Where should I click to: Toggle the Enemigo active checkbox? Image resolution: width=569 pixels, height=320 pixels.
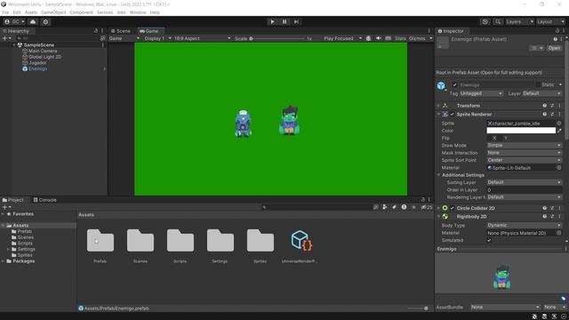454,85
